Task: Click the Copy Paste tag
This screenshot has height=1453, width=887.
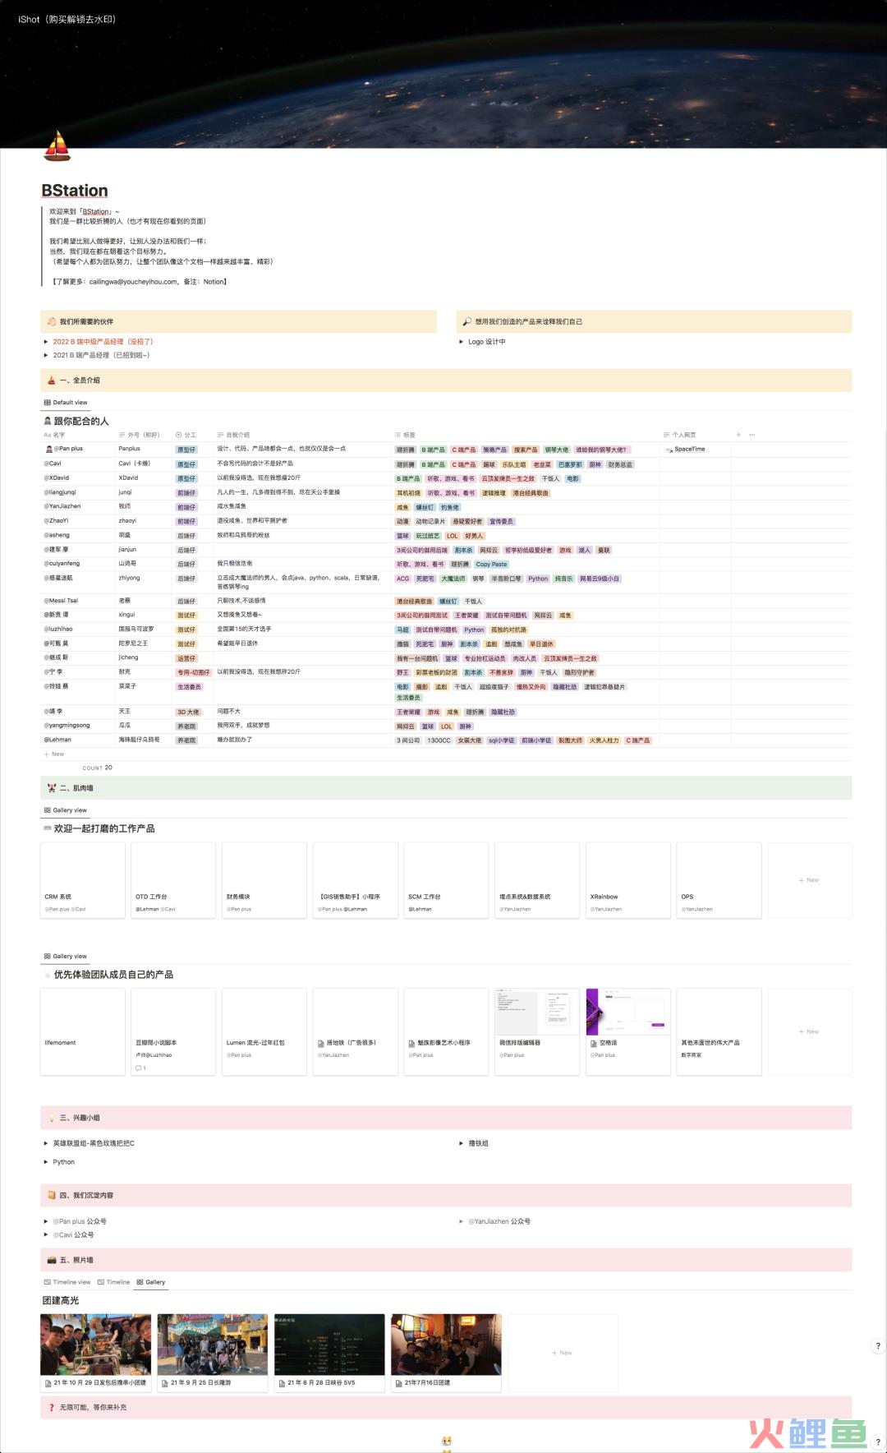Action: (x=491, y=565)
